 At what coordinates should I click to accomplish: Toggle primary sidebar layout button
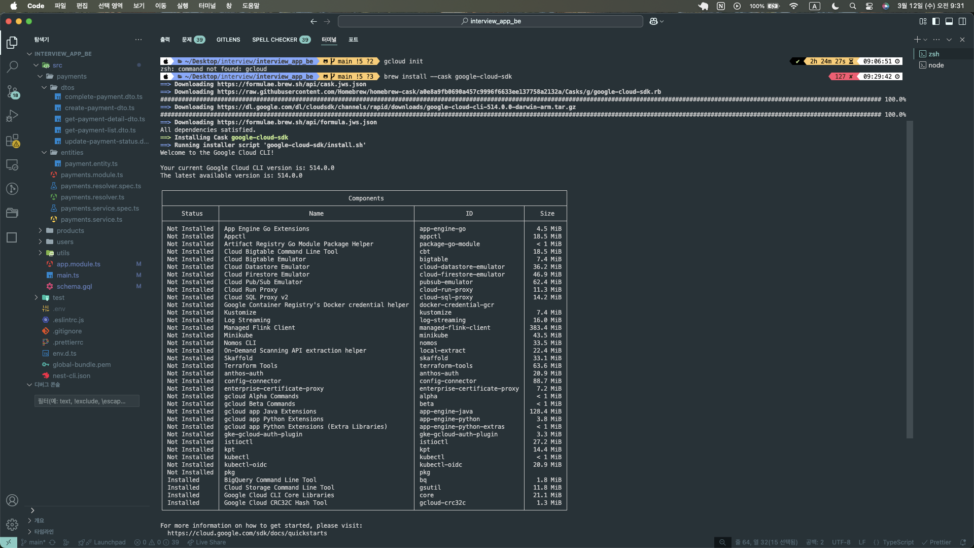[936, 21]
